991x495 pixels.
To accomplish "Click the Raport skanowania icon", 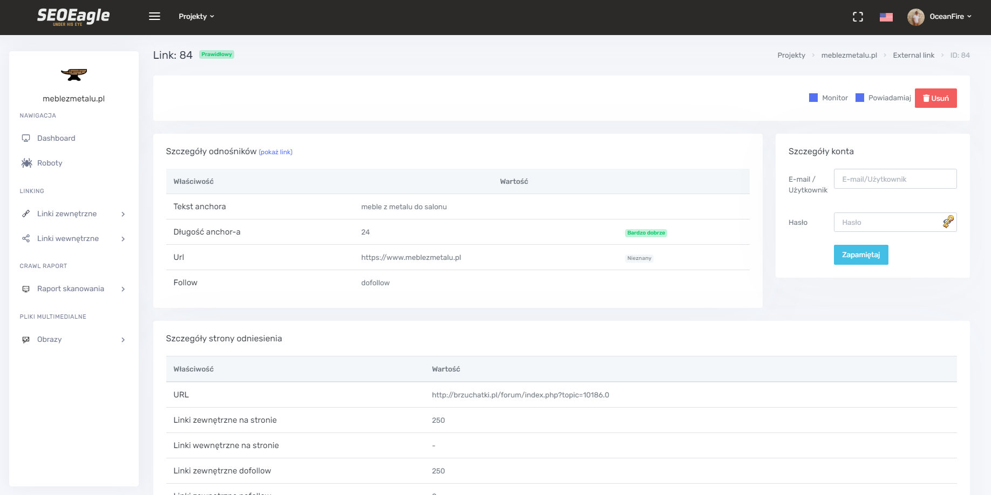I will pos(26,289).
